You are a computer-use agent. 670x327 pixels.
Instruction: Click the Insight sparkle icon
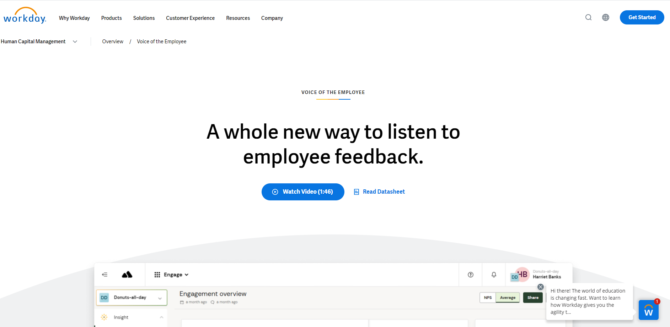coord(104,317)
